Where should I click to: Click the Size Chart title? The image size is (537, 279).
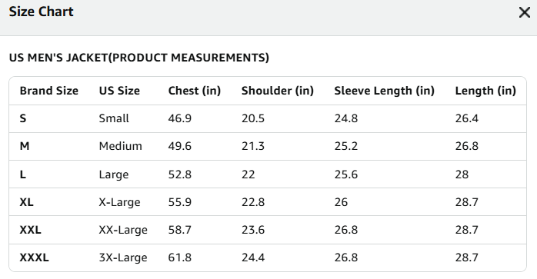(x=41, y=12)
